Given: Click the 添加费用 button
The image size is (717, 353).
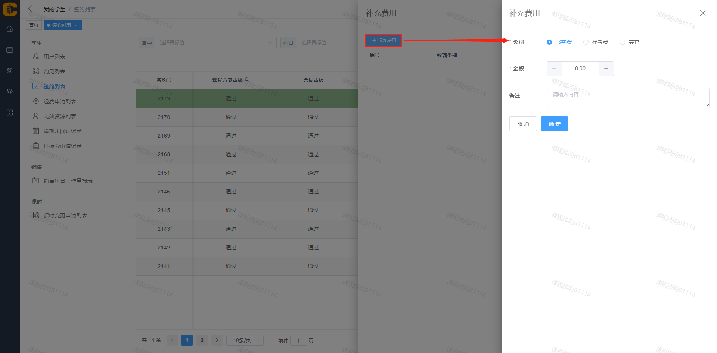Looking at the screenshot, I should 384,40.
